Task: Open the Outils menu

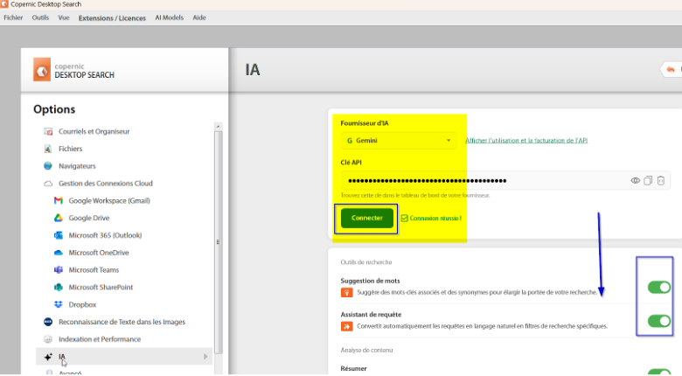Action: (x=40, y=17)
